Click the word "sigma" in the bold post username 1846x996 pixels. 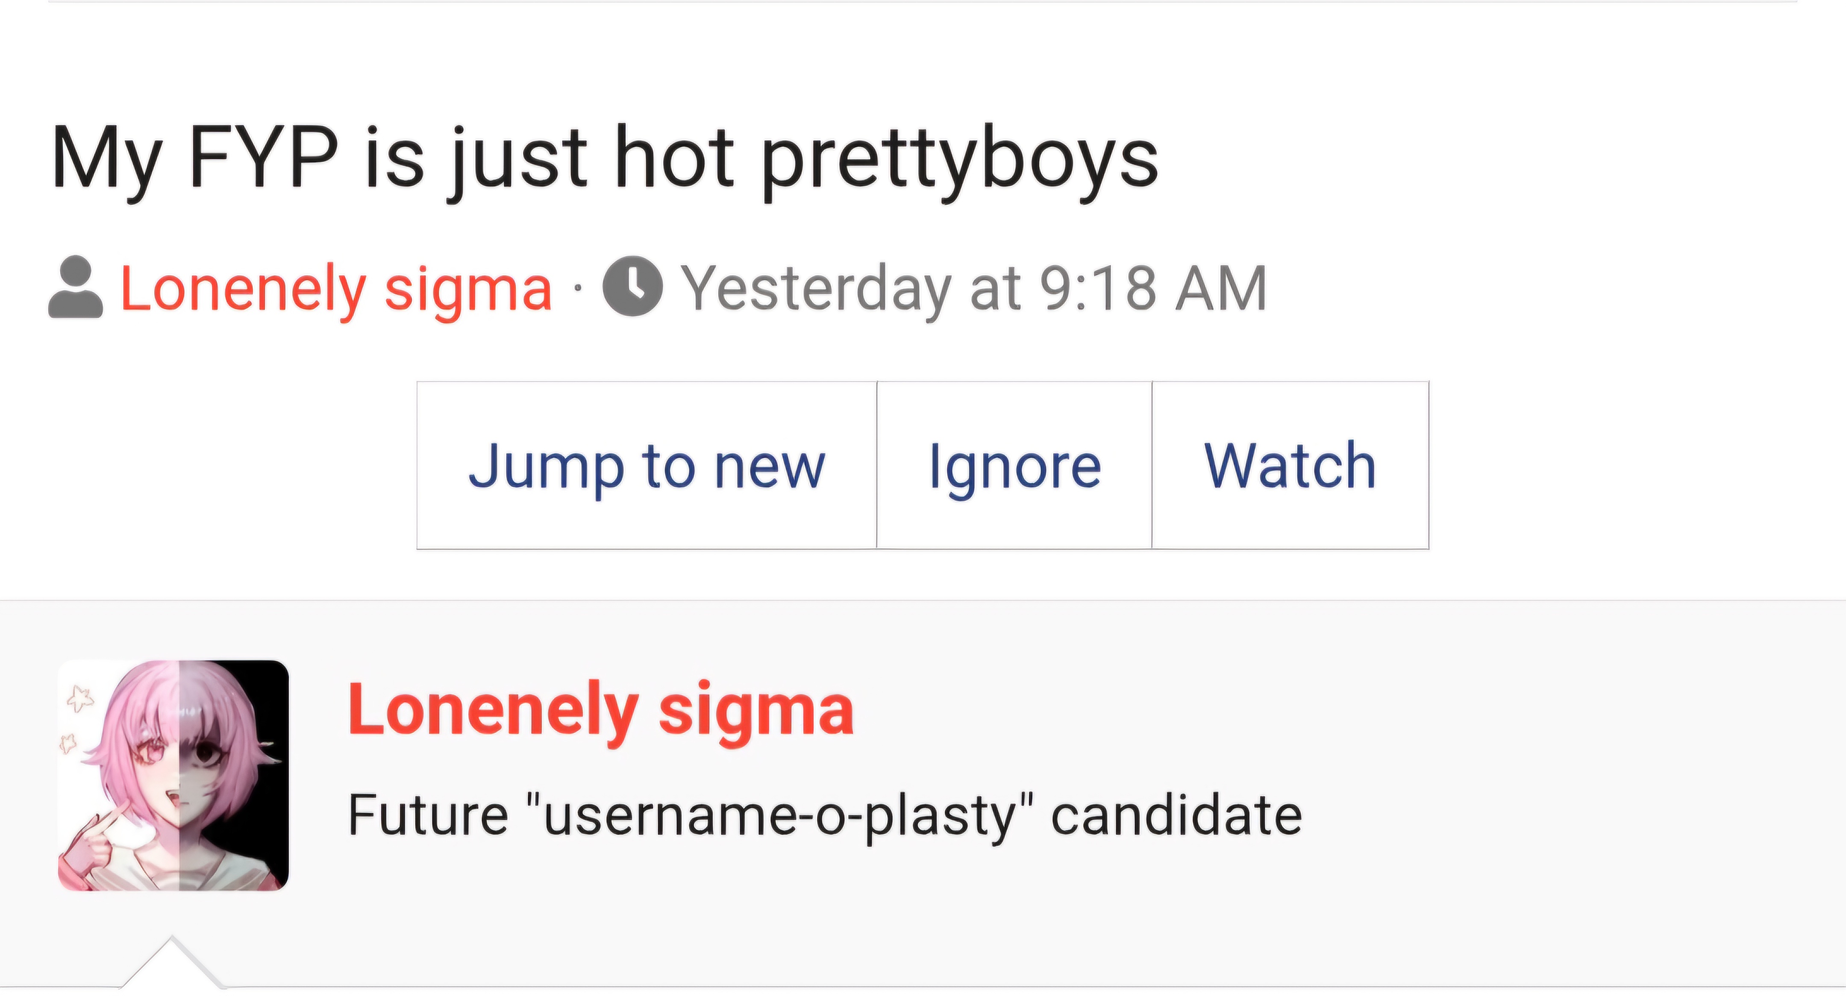[x=756, y=712]
